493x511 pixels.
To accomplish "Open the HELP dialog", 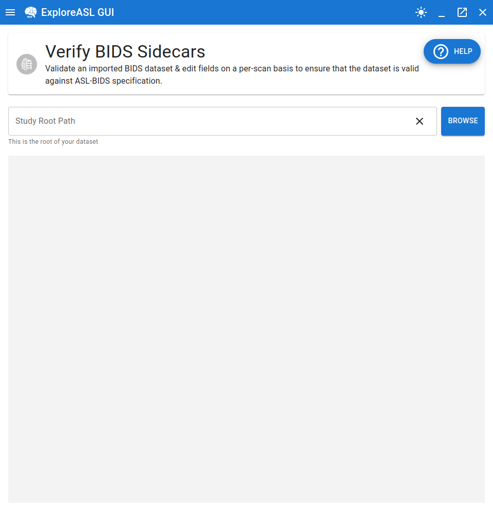I will pyautogui.click(x=452, y=51).
